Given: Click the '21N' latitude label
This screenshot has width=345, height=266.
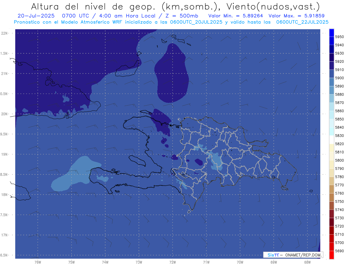Looking at the screenshot, I should click(4, 73).
